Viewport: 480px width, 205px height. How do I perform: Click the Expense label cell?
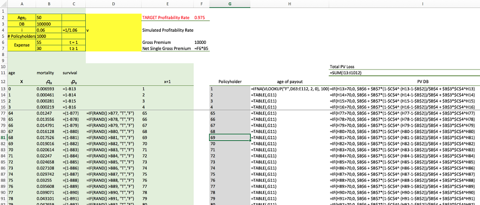click(22, 45)
